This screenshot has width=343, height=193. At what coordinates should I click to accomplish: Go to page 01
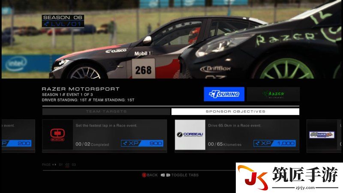[61, 165]
